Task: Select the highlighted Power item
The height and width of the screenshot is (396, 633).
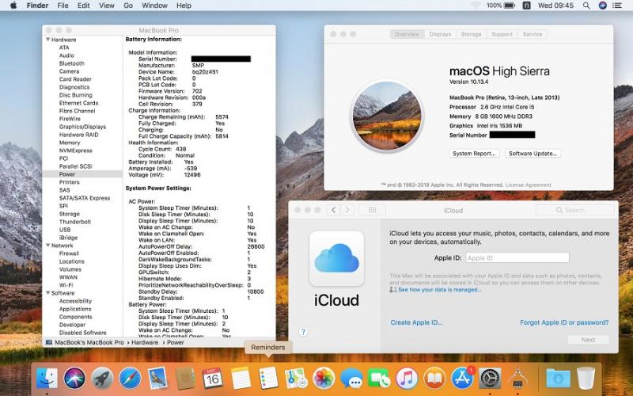Action: [x=82, y=174]
